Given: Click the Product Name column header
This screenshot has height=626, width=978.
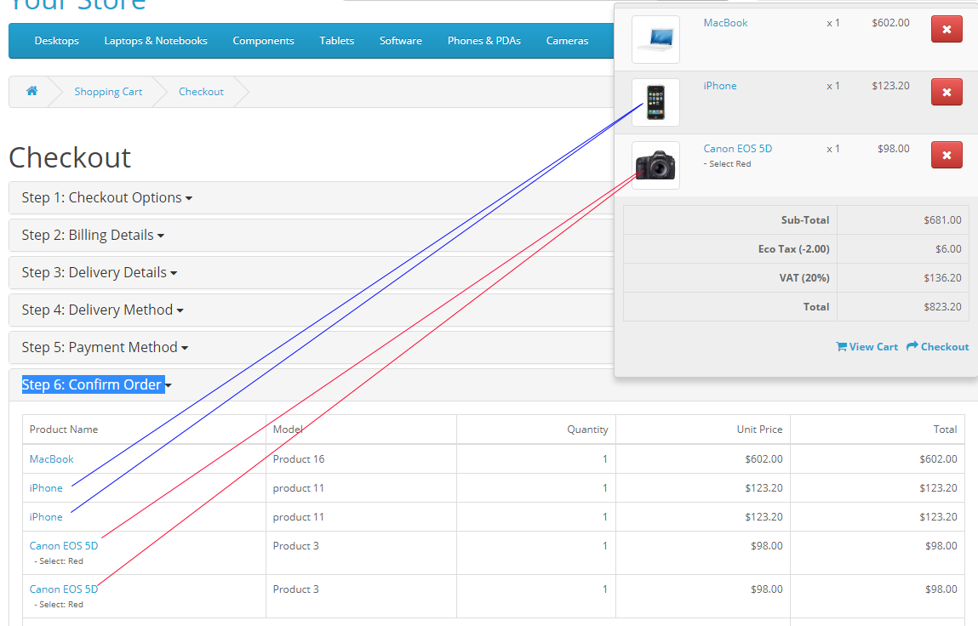Looking at the screenshot, I should pyautogui.click(x=64, y=429).
